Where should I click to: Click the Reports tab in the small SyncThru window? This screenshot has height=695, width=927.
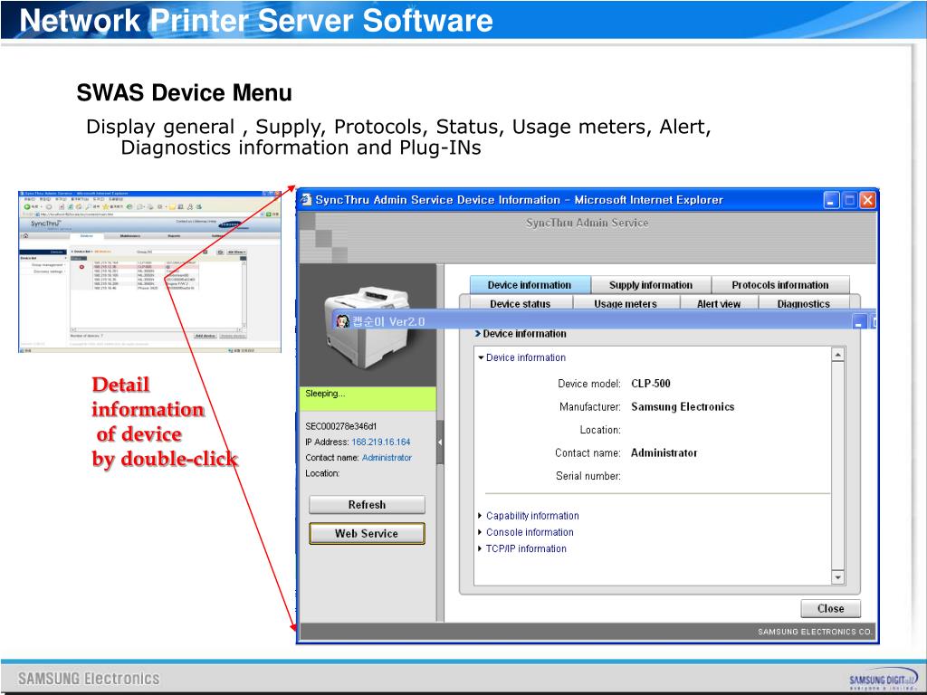174,236
